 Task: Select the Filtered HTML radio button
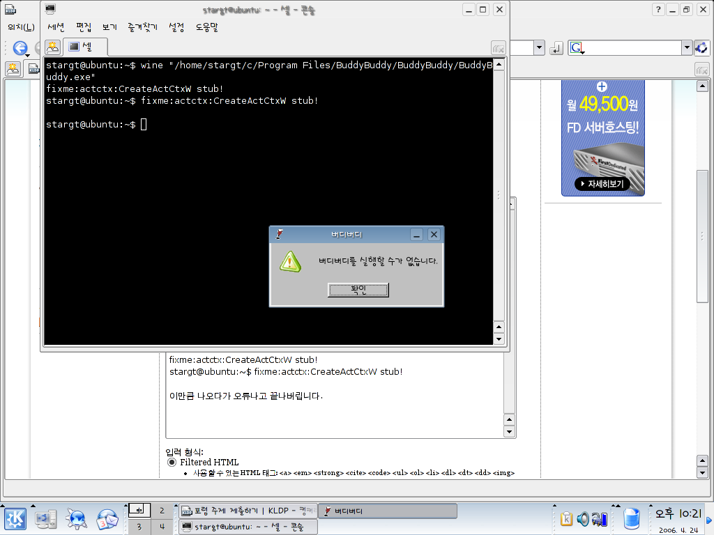[x=172, y=463]
